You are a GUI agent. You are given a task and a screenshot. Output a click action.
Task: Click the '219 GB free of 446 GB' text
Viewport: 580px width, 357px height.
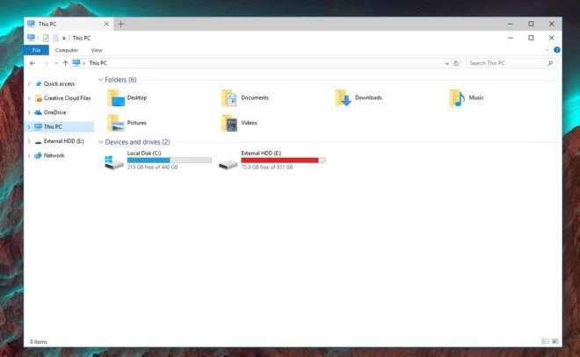click(152, 168)
